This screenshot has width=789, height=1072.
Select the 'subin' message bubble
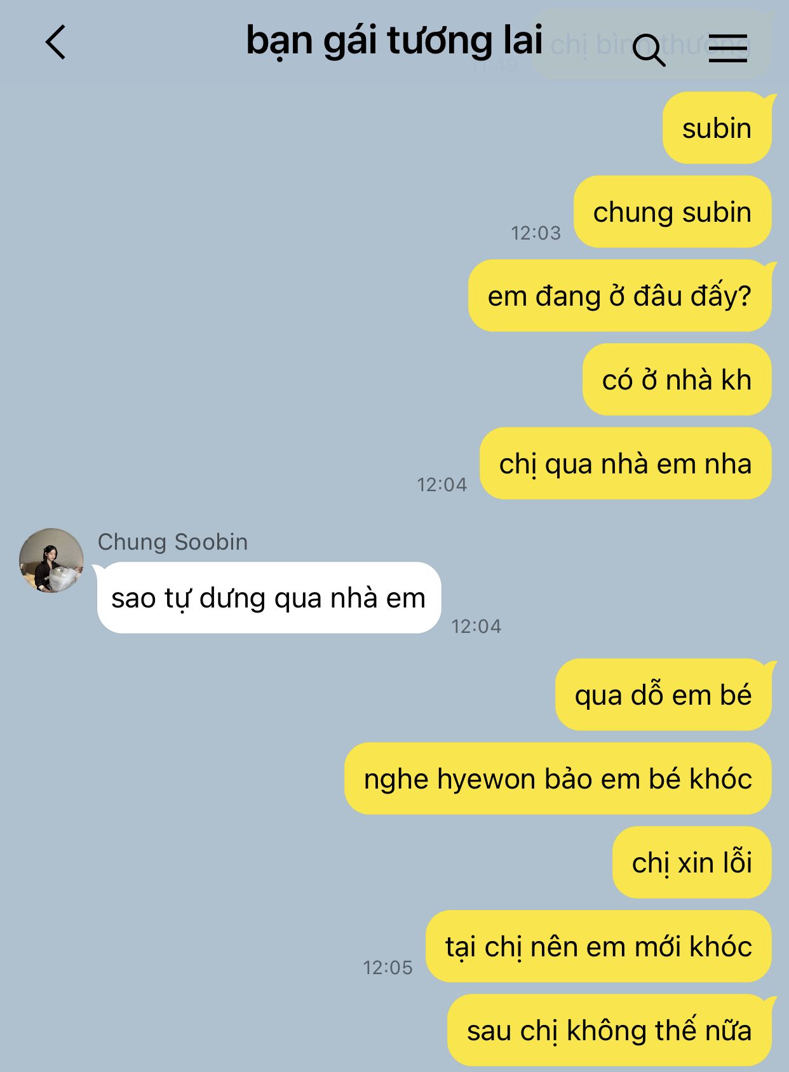tap(717, 128)
